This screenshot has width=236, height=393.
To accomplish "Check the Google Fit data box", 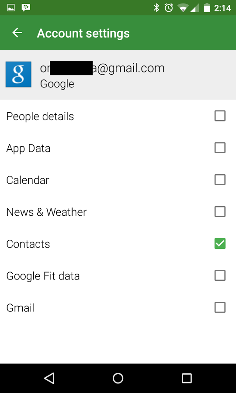I will (x=220, y=276).
